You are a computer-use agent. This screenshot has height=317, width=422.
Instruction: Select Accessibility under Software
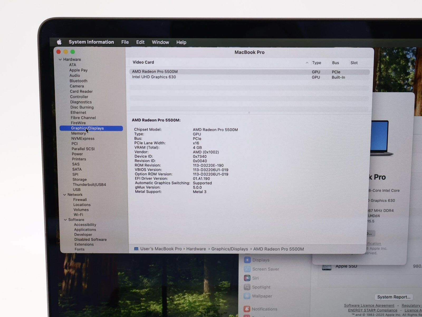point(85,225)
